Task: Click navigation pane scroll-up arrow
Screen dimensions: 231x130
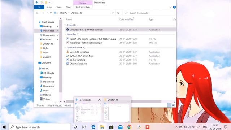Action: pos(61,19)
